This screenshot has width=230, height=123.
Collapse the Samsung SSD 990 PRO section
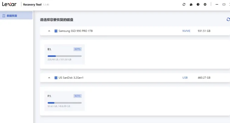pos(49,31)
